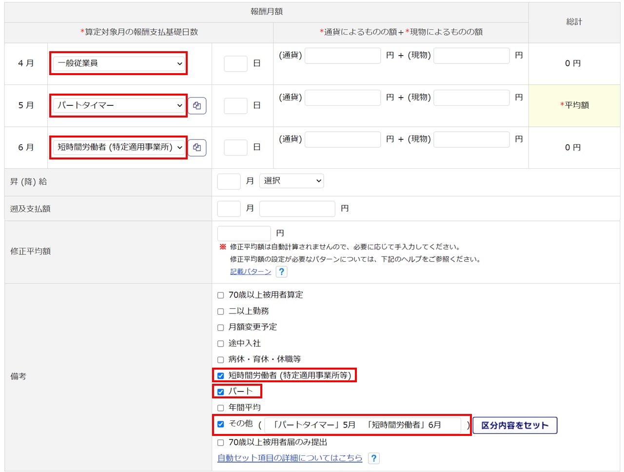
Task: Click the help icon next to 記載パターン
Action: click(281, 272)
